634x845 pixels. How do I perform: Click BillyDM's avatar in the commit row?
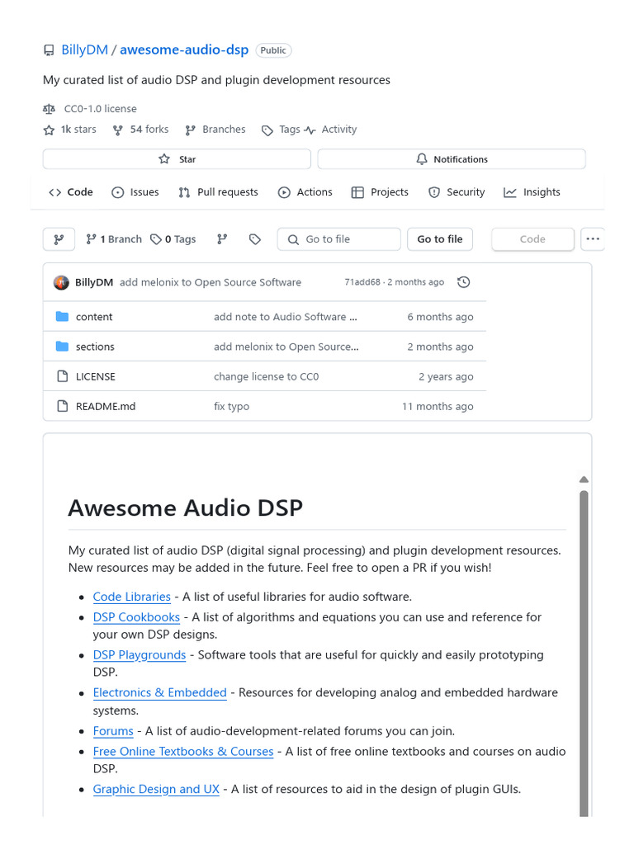coord(61,282)
